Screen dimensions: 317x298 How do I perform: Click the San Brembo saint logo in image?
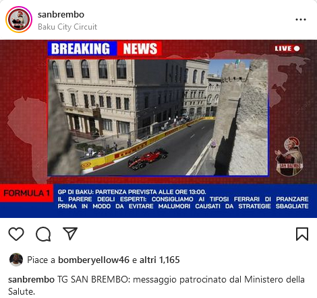(x=289, y=156)
